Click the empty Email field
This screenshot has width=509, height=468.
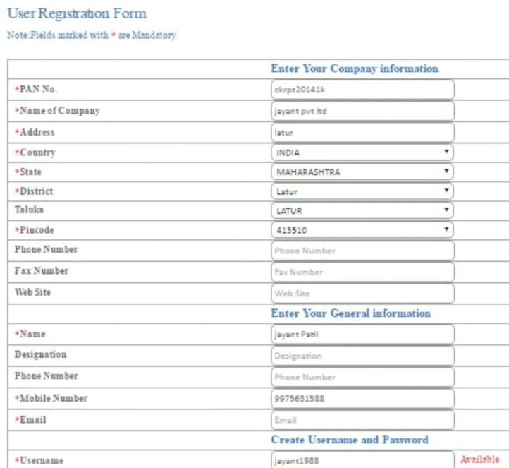point(362,419)
